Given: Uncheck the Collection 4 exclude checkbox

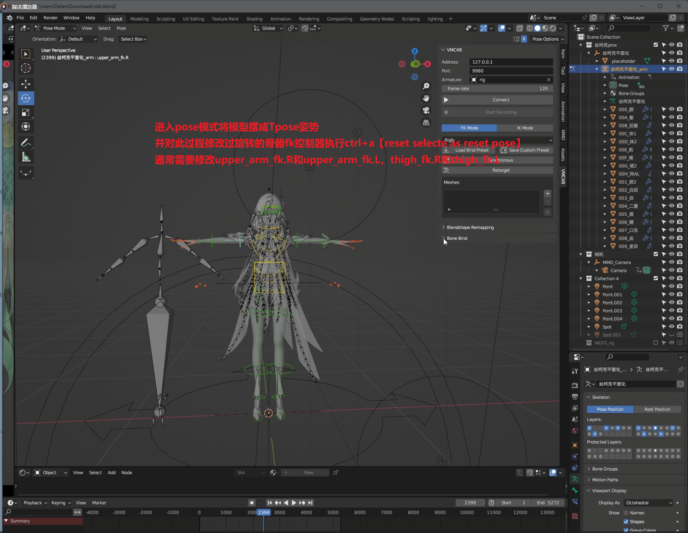Looking at the screenshot, I should pyautogui.click(x=656, y=278).
